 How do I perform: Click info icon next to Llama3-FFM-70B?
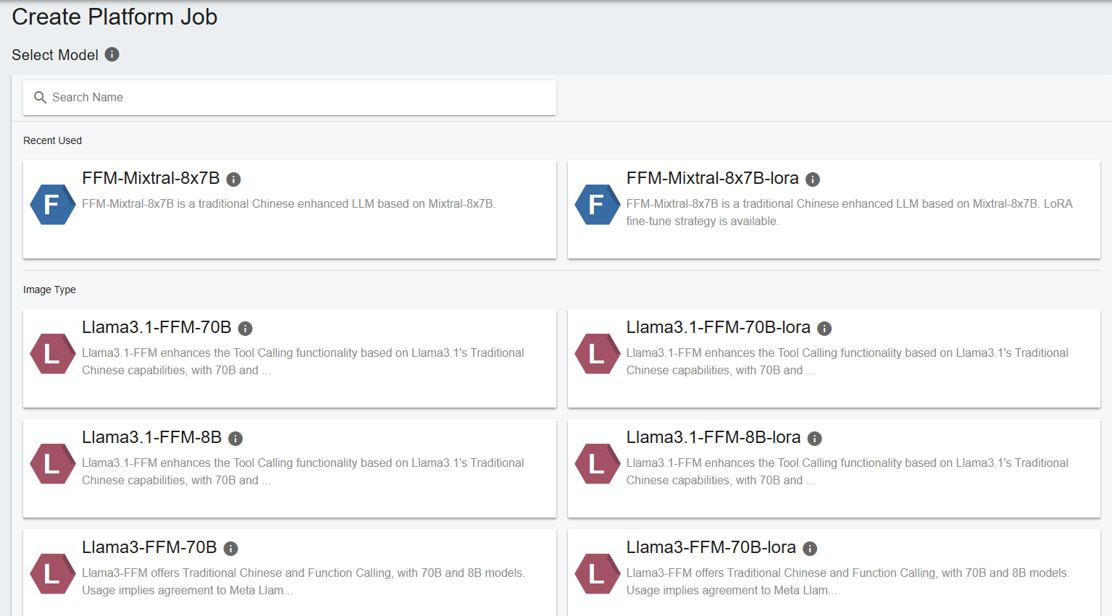(x=231, y=549)
